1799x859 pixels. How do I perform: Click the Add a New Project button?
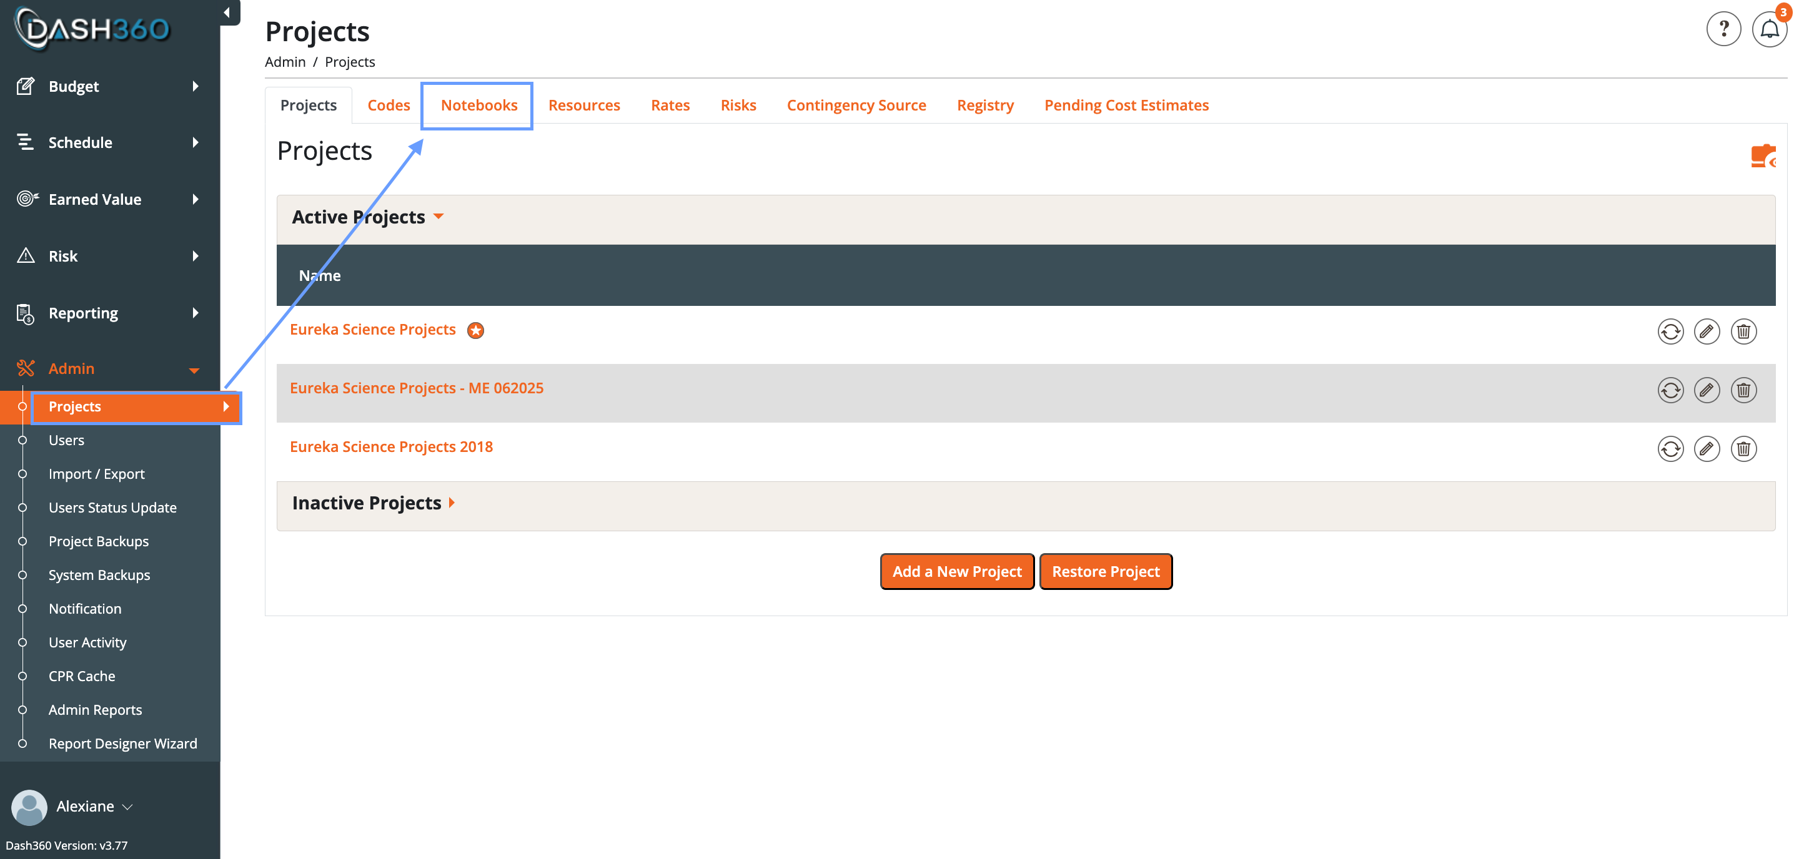(x=956, y=571)
